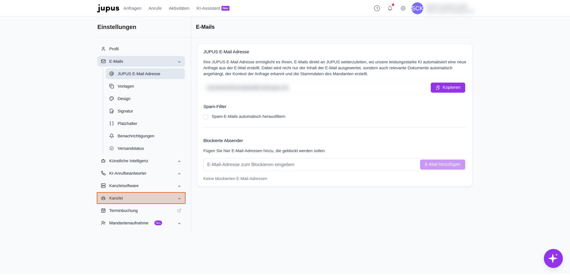Click the Kanzleisoftware server icon
This screenshot has width=570, height=275.
(103, 186)
